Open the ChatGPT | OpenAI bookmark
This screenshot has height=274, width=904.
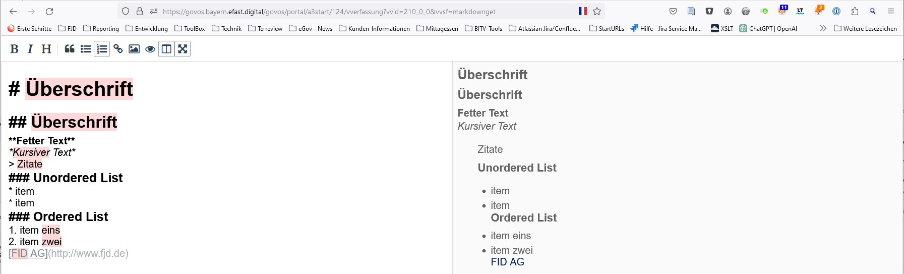(x=768, y=29)
